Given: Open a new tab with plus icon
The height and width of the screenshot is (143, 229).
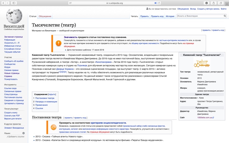Looking at the screenshot, I should (x=227, y=4).
